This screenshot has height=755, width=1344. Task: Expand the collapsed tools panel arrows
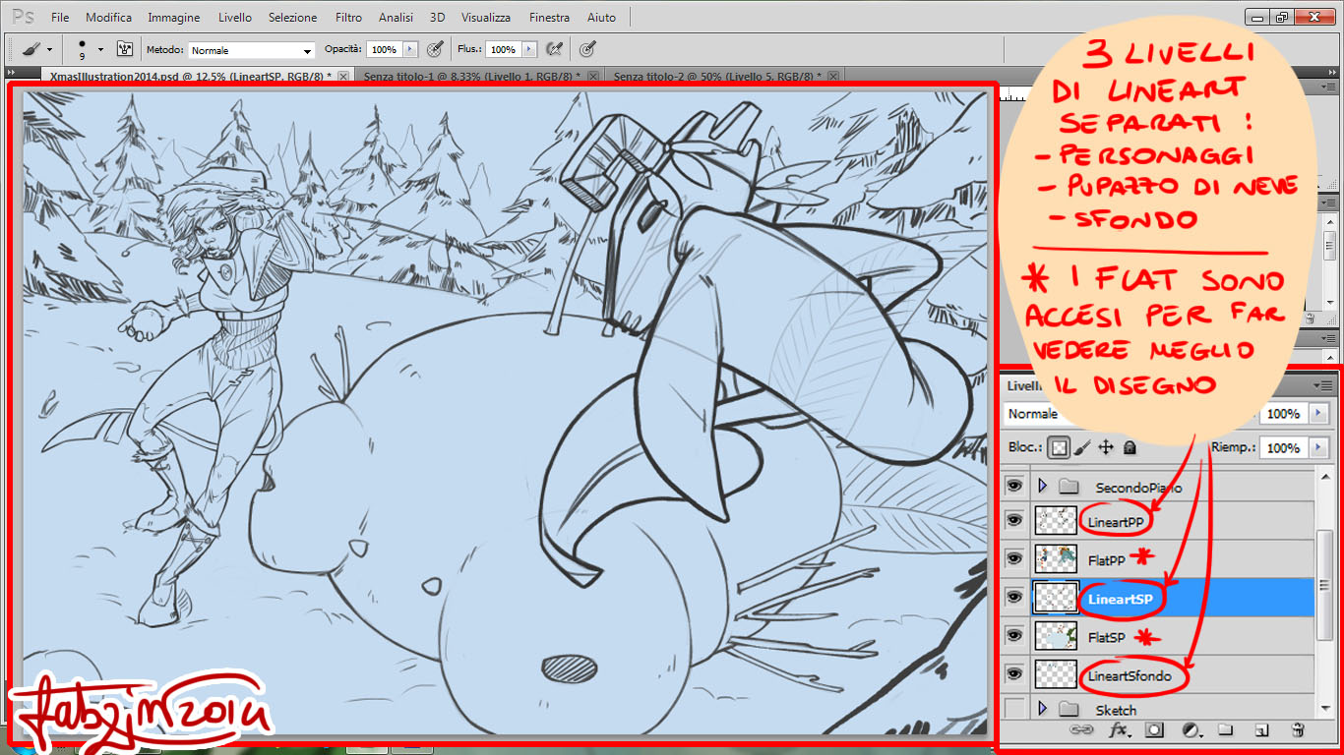[13, 74]
